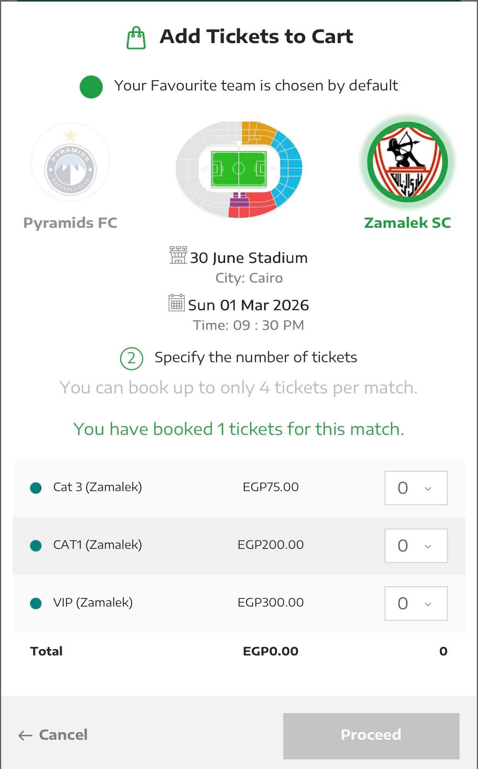
Task: Select the Zamalek SC team logo
Action: pos(407,162)
